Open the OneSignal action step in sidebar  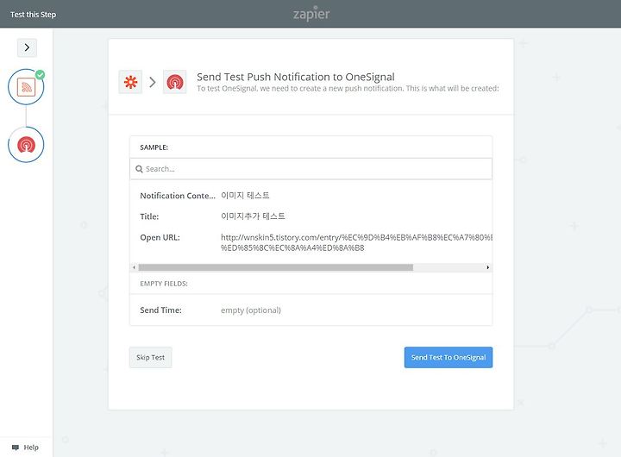[26, 145]
